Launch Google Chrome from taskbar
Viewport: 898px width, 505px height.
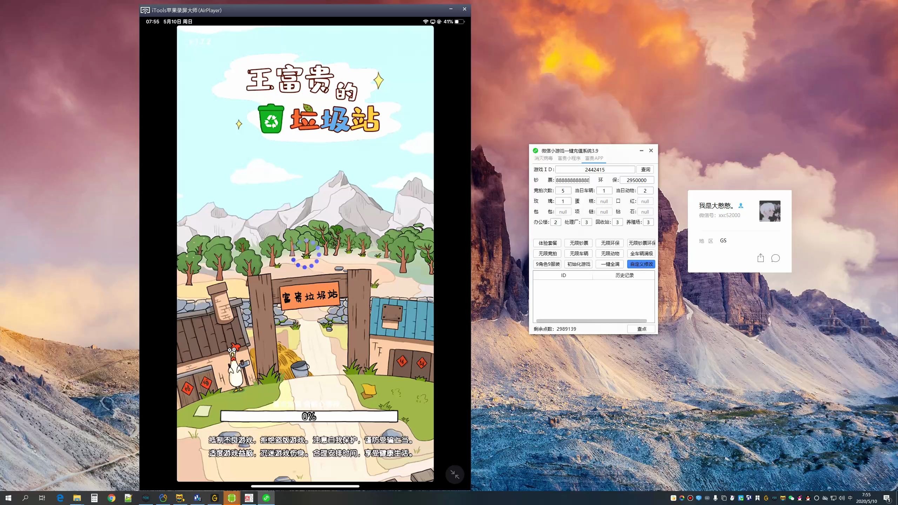[x=111, y=498]
